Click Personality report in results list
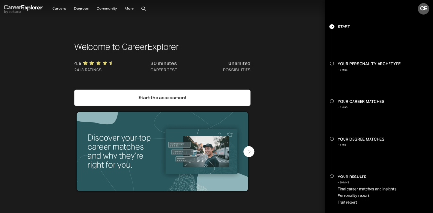The image size is (433, 213). [x=353, y=195]
